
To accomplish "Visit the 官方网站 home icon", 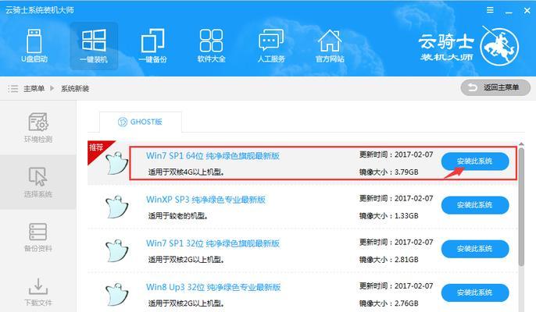I will point(330,46).
